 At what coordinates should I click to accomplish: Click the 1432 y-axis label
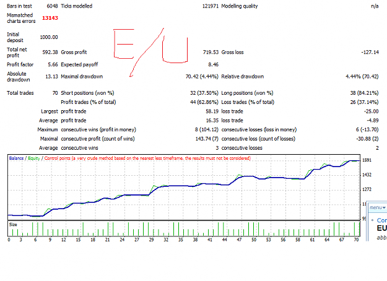pyautogui.click(x=367, y=175)
